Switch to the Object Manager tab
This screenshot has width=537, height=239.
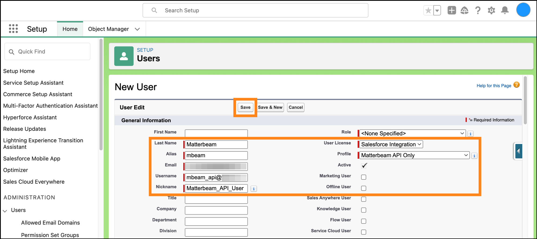(108, 29)
